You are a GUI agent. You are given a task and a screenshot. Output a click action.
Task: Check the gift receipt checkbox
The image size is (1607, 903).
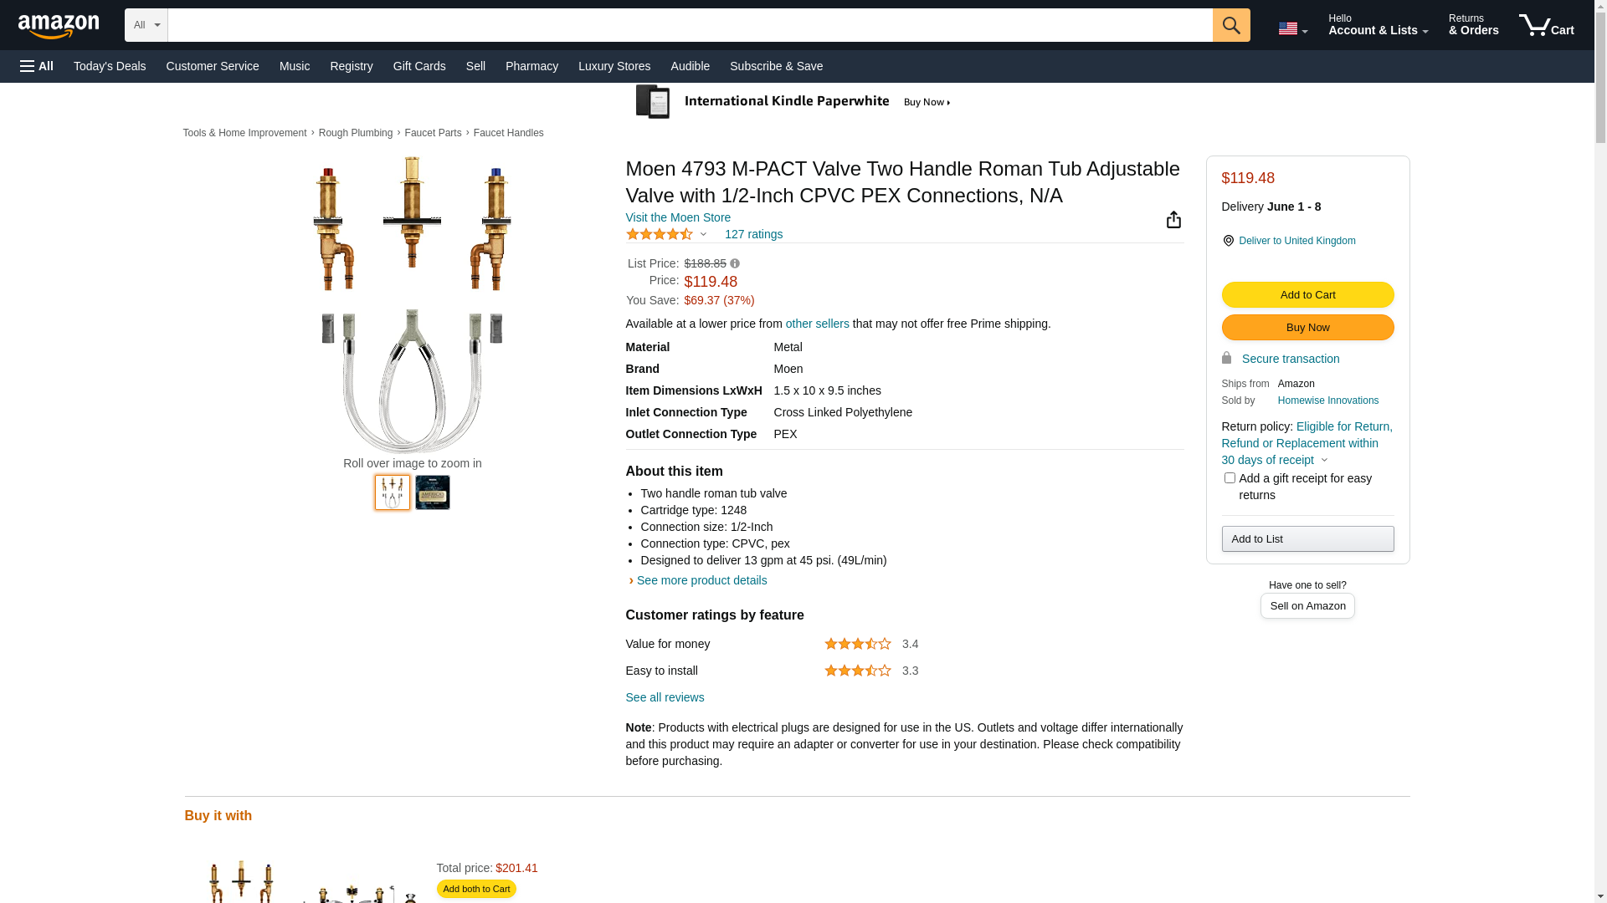tap(1230, 478)
